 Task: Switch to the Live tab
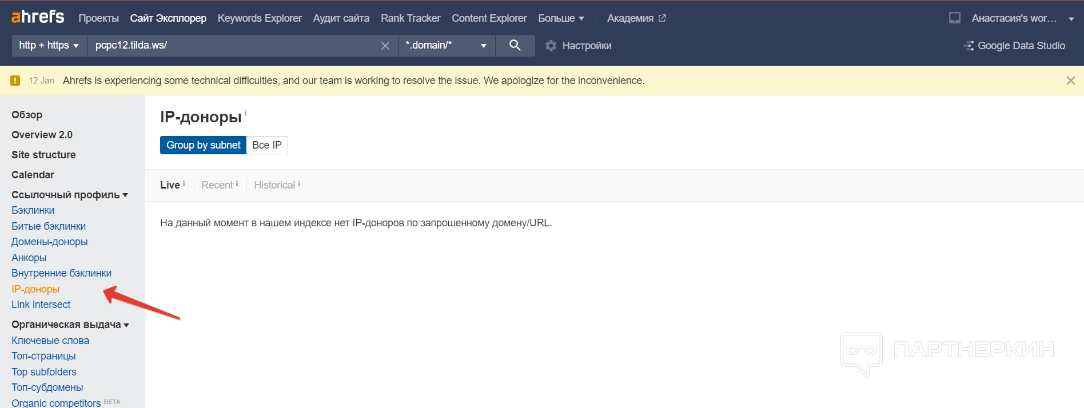[x=170, y=185]
